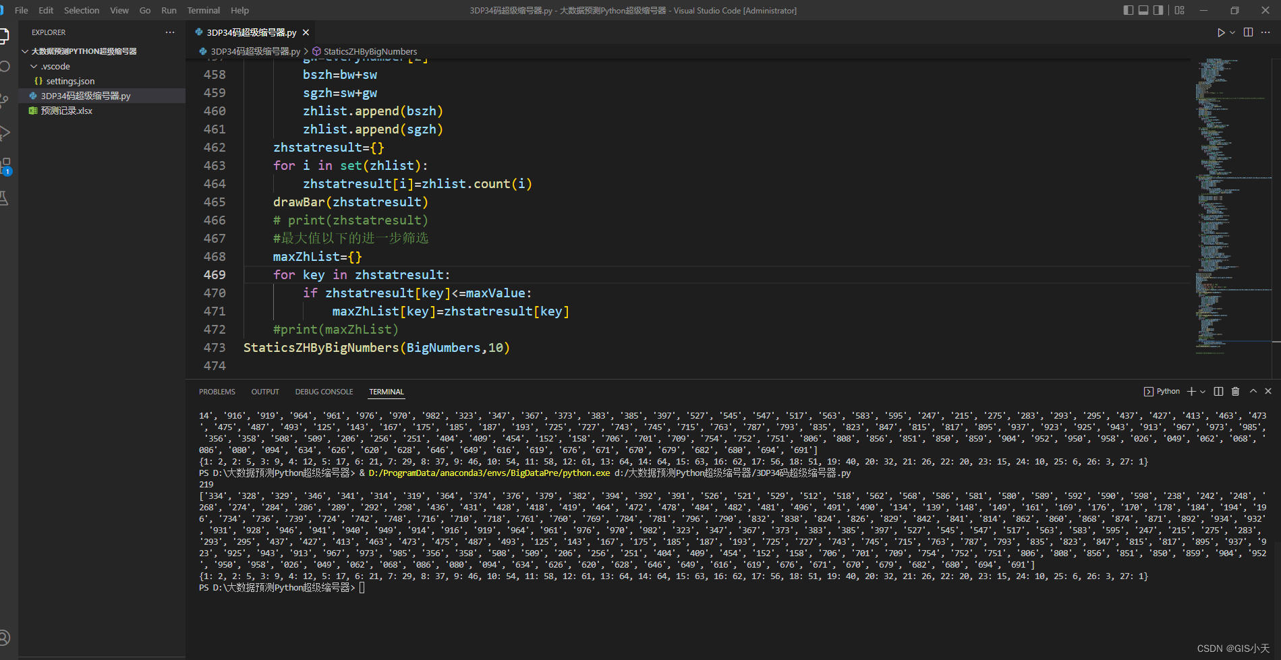Split the editor to the right
This screenshot has width=1281, height=660.
(x=1249, y=32)
